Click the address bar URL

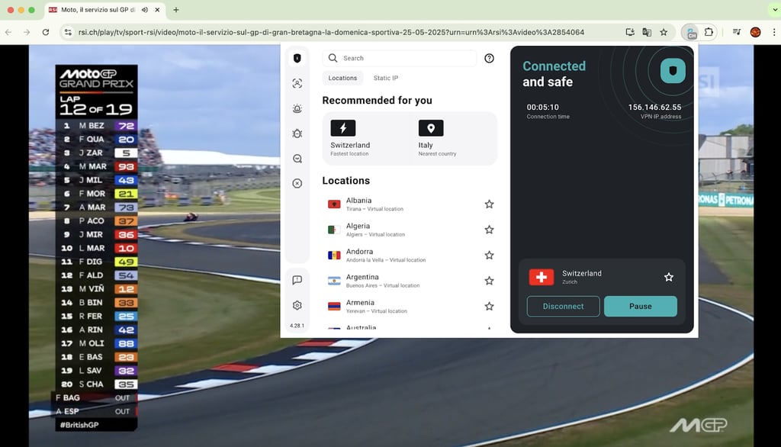tap(331, 32)
